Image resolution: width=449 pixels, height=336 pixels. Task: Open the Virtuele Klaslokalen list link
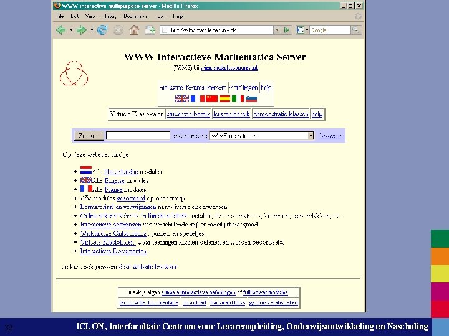point(107,242)
